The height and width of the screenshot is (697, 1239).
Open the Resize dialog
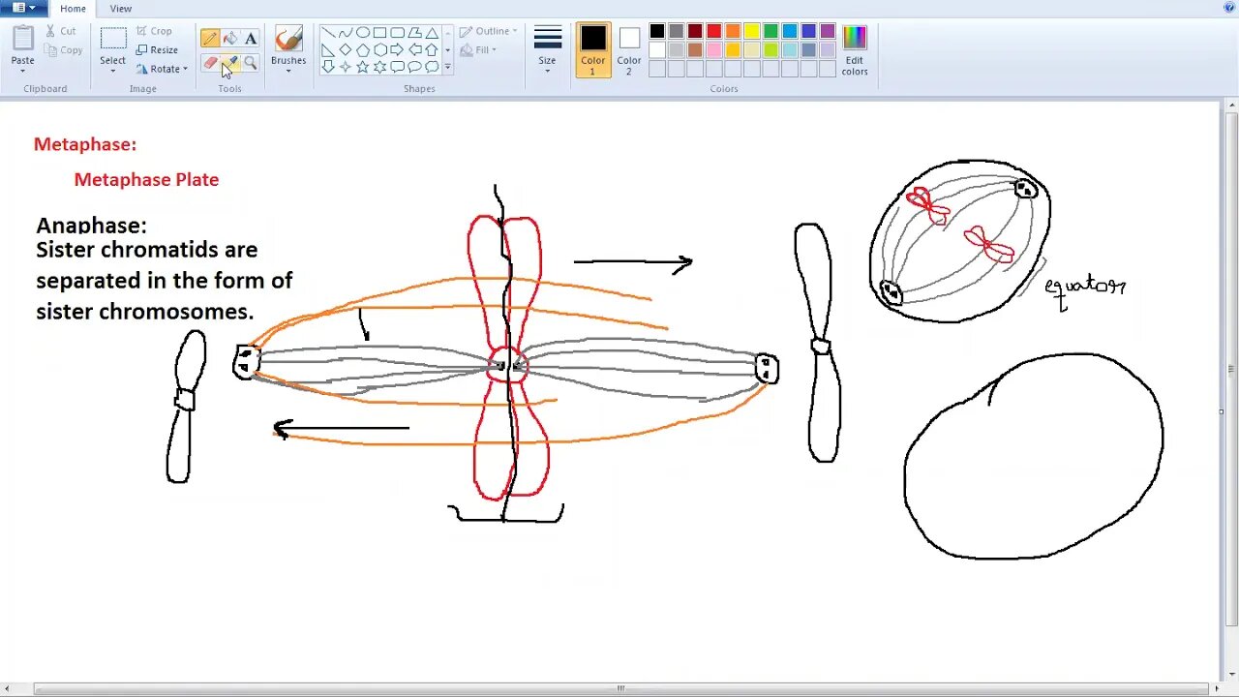158,50
